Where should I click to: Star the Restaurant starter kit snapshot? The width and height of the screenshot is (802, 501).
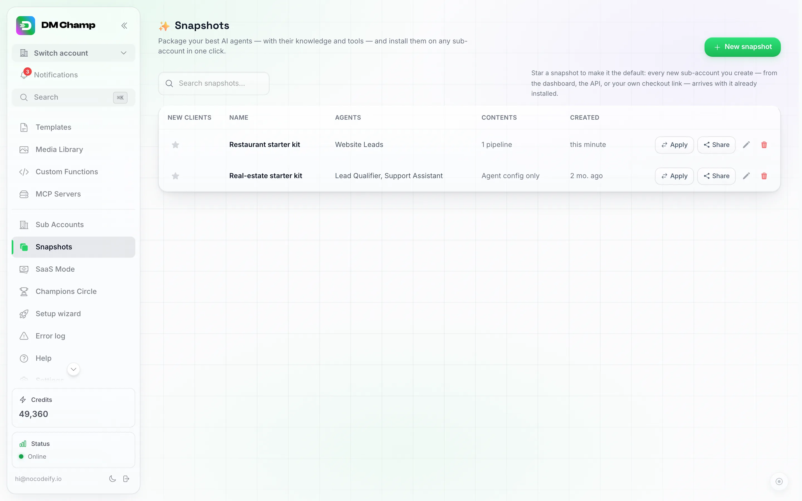[x=175, y=145]
